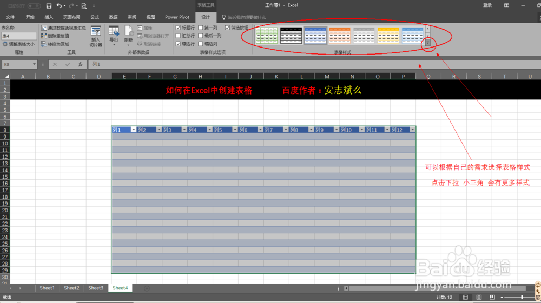Switch to the 插入 (Insert) tab

click(x=49, y=17)
